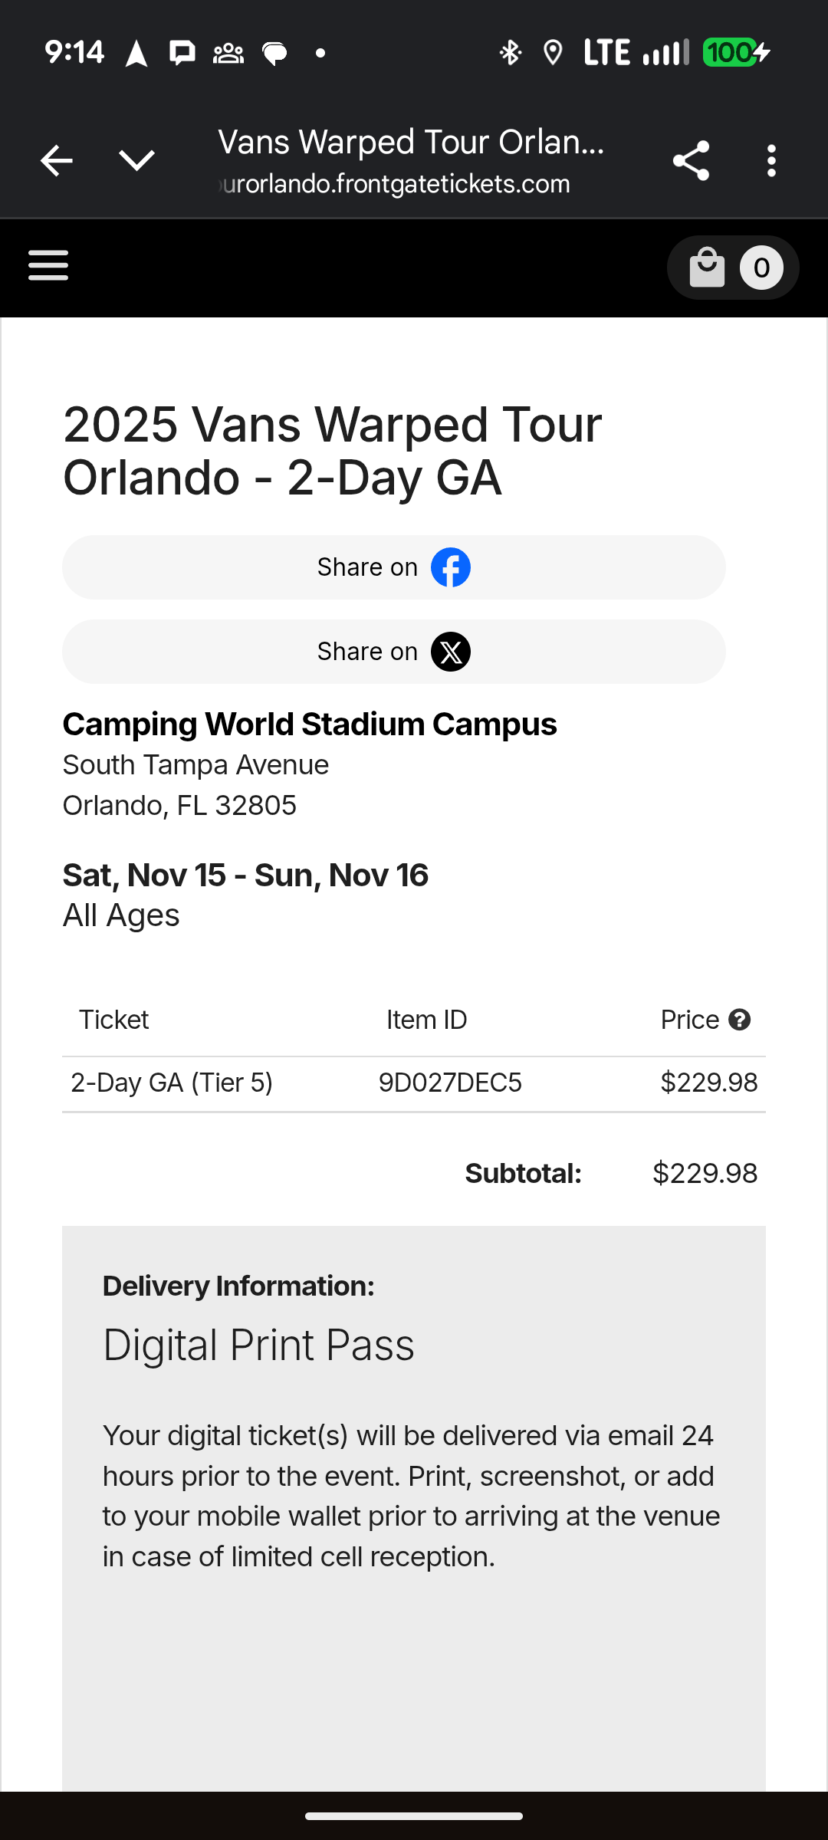Open the shopping bag cart
The height and width of the screenshot is (1840, 828).
coord(707,268)
